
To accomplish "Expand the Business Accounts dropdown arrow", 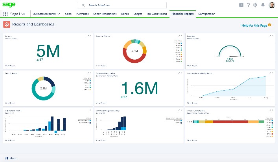I will 59,14.
